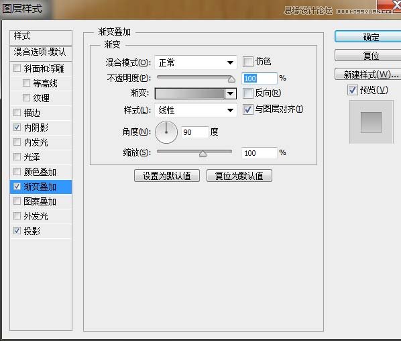The width and height of the screenshot is (401, 341).
Task: Click the angle dial control
Action: [166, 132]
